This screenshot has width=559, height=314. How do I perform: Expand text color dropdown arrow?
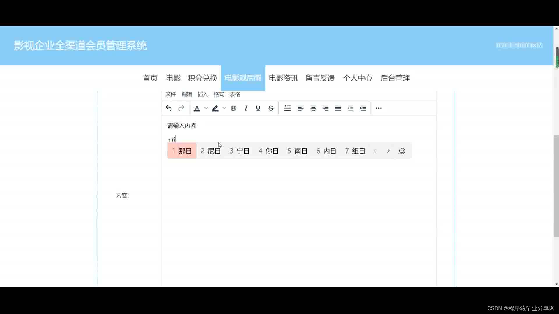[206, 108]
